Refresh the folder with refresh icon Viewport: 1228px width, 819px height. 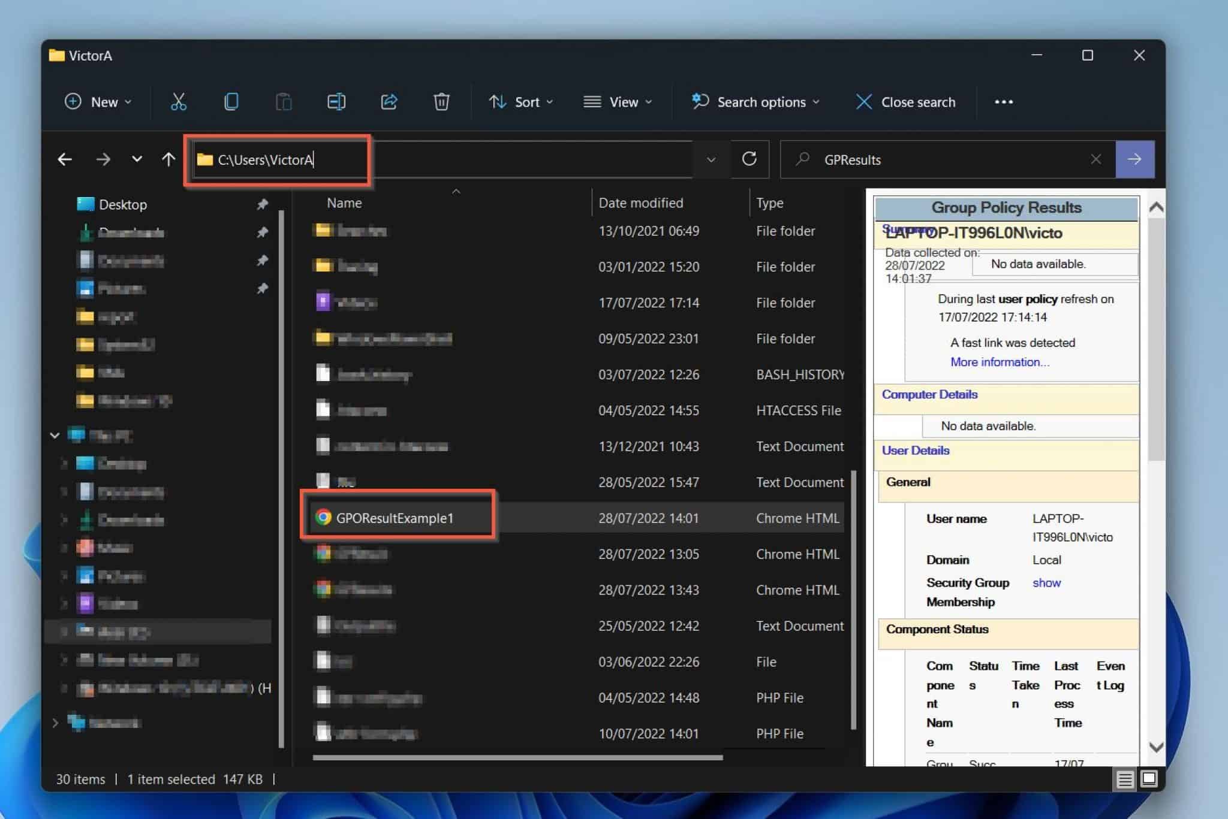[749, 159]
